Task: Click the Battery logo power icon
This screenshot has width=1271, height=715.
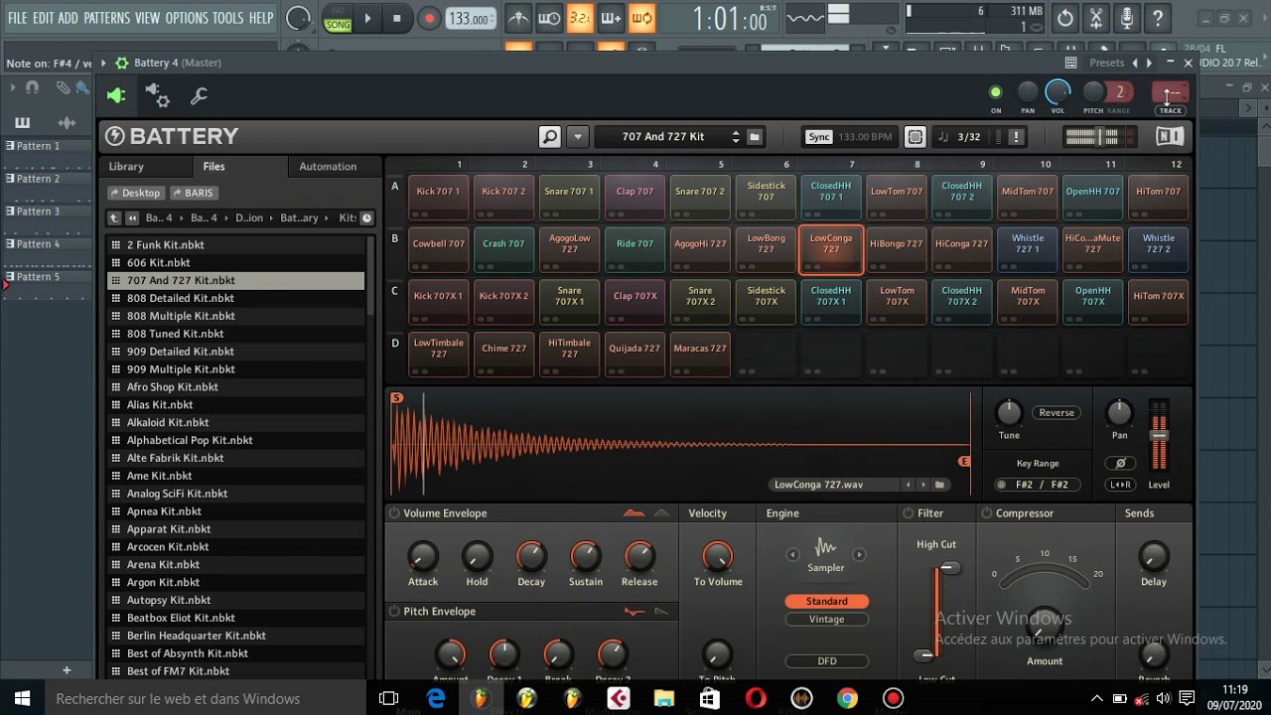Action: [x=115, y=136]
